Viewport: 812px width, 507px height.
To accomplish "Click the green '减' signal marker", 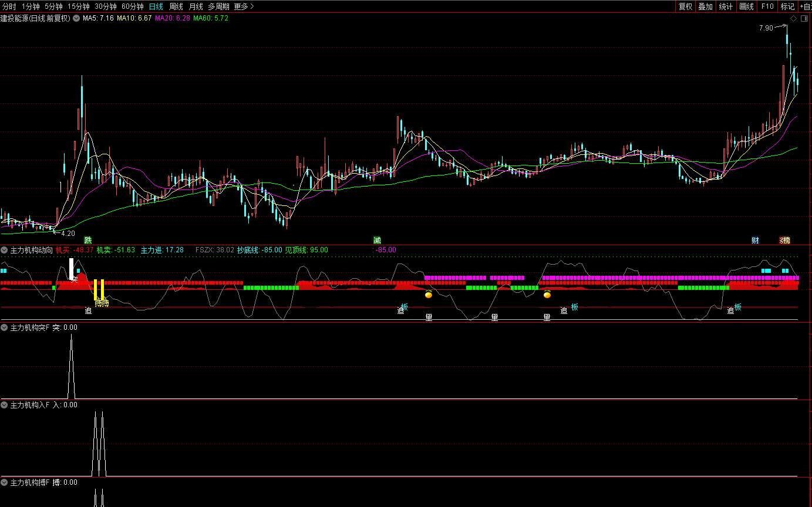I will (377, 240).
